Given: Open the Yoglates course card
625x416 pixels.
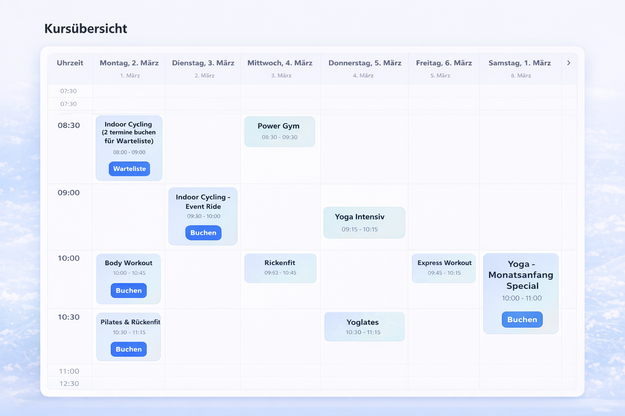Looking at the screenshot, I should (x=364, y=327).
